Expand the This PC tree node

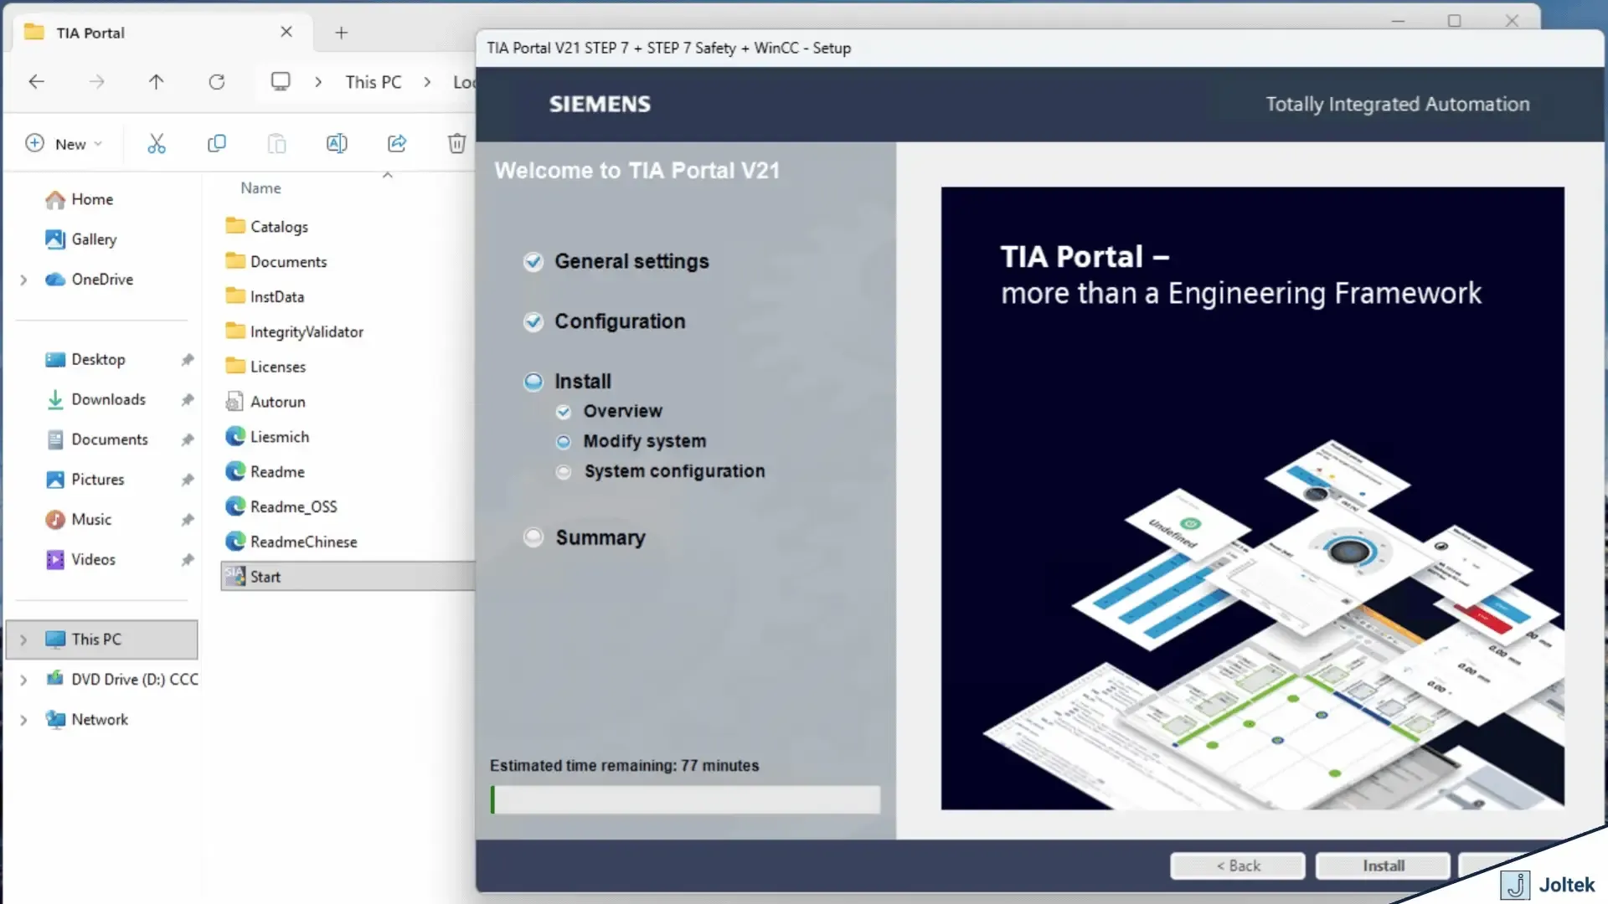coord(23,639)
